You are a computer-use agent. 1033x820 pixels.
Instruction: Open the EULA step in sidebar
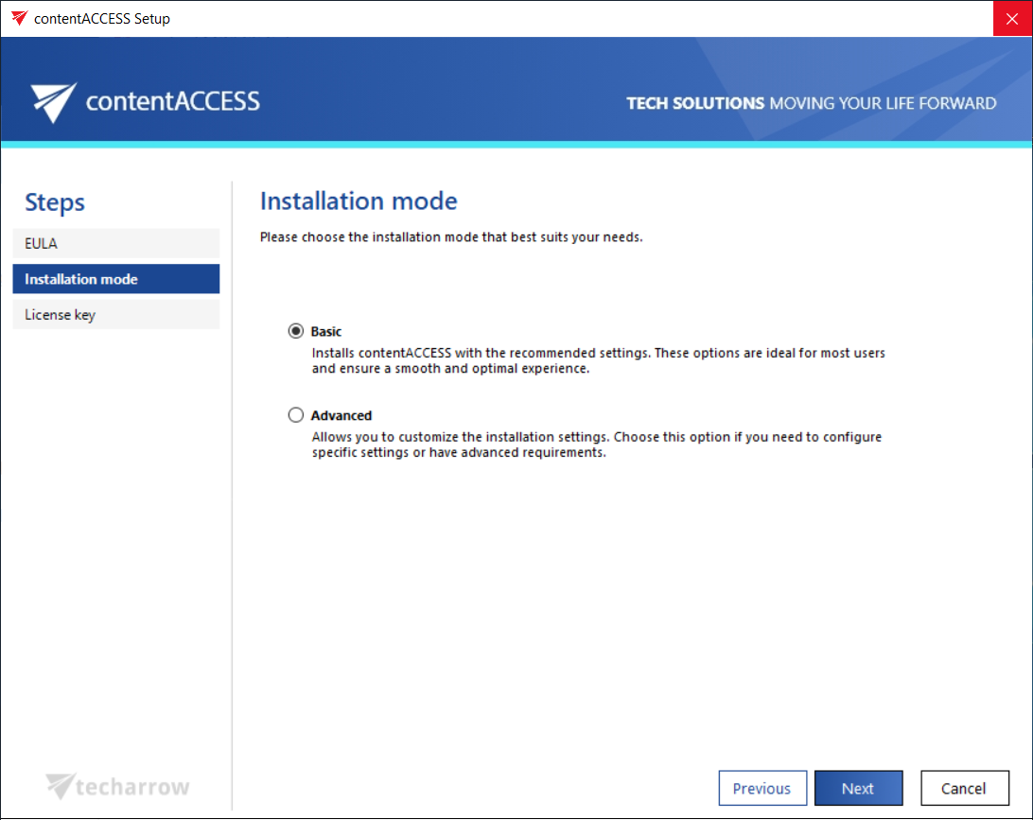(x=115, y=243)
